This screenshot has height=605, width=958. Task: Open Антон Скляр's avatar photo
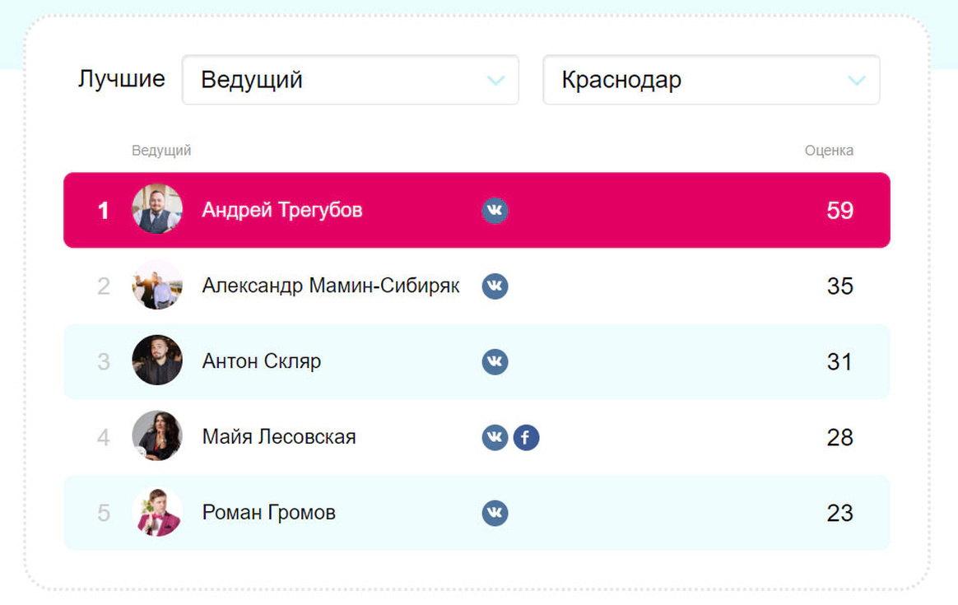point(157,360)
